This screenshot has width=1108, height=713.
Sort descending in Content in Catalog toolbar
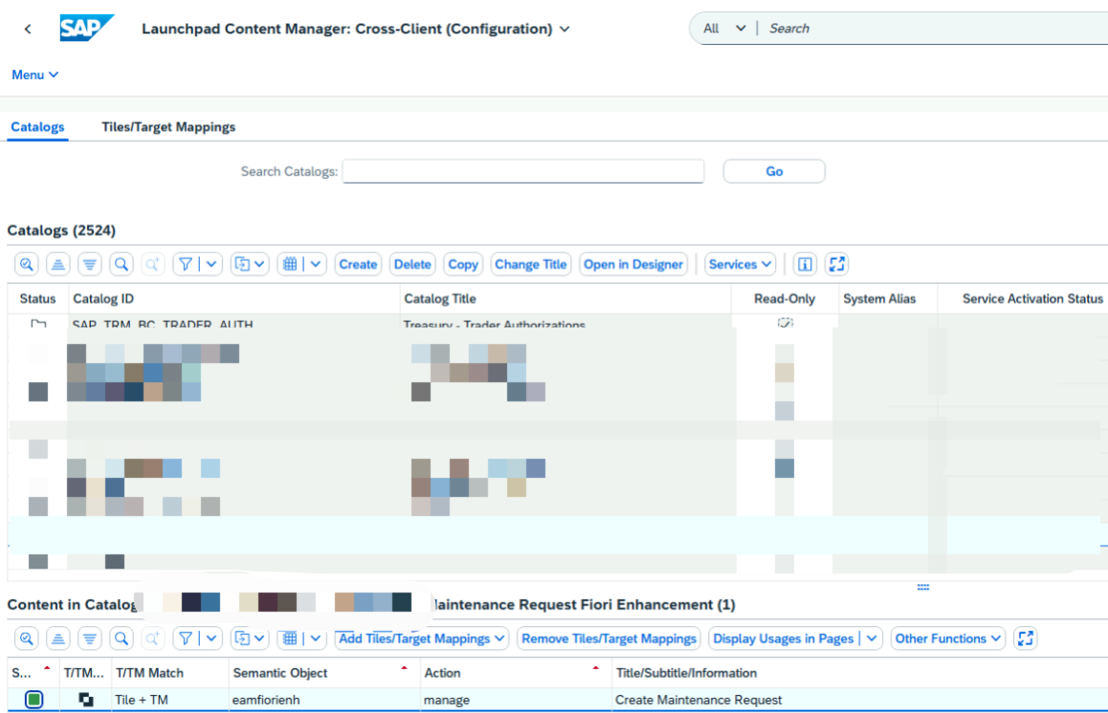tap(90, 638)
